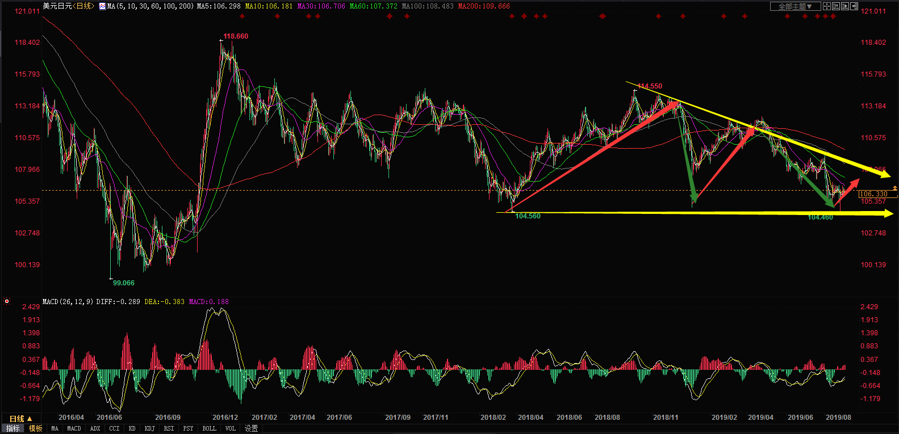This screenshot has width=899, height=434.
Task: Switch to the 模板 tab
Action: 35,428
